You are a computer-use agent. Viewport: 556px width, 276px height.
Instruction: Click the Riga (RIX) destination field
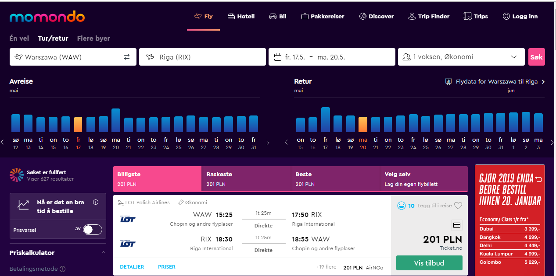pos(202,57)
